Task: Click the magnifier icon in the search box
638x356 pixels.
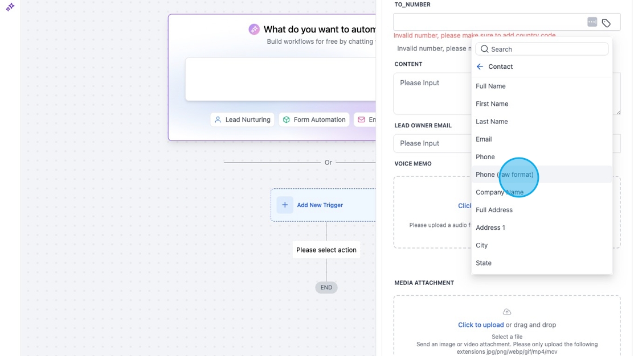Action: [x=484, y=49]
